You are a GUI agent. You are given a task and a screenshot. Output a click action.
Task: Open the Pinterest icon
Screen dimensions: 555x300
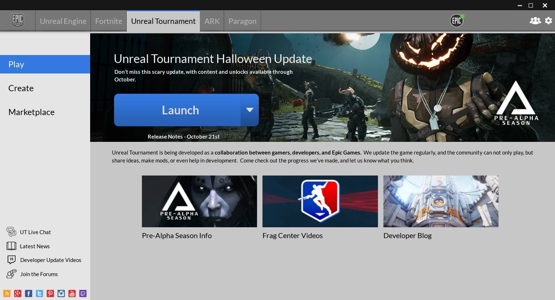50,293
